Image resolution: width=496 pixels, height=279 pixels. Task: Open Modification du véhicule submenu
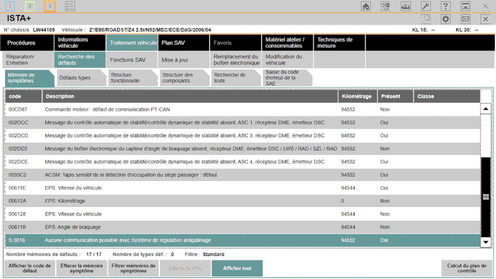point(287,60)
